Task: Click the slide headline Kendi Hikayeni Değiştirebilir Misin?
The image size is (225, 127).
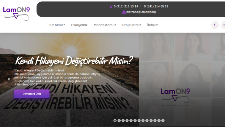Action: [74, 61]
